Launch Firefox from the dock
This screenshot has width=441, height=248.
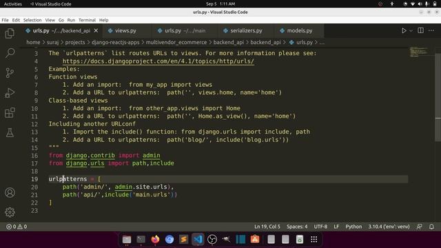pos(155,239)
